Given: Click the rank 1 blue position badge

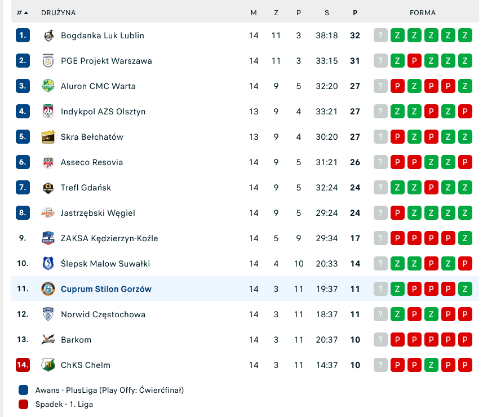Looking at the screenshot, I should tap(23, 36).
